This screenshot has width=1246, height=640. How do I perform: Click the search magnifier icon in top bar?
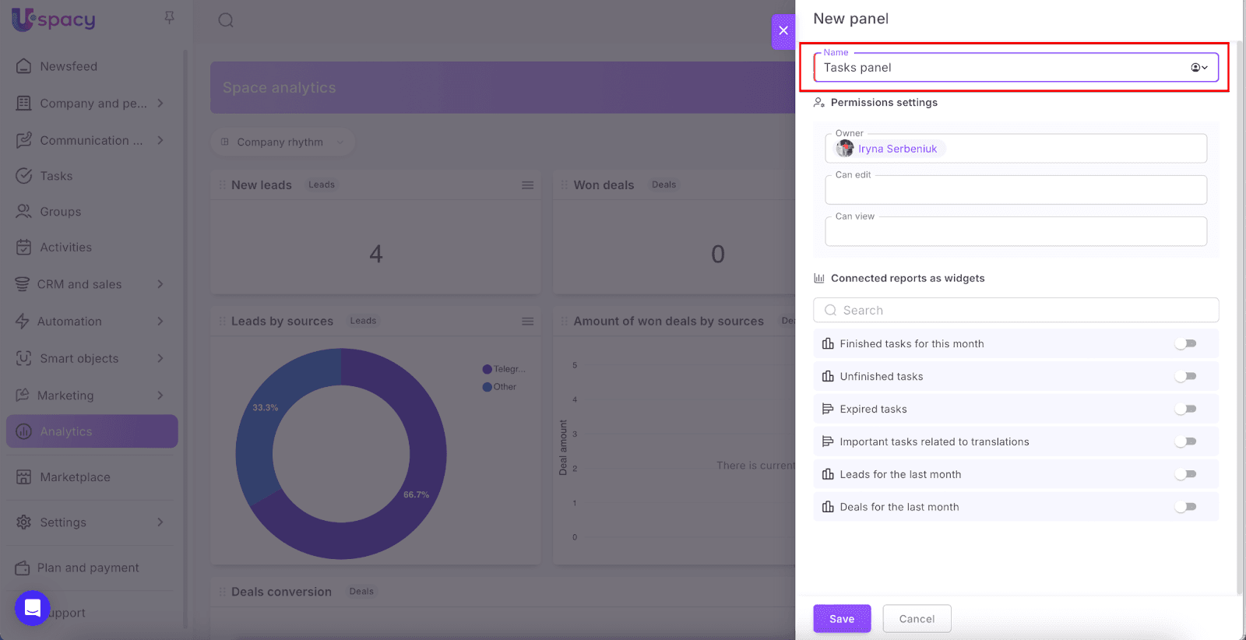[226, 20]
